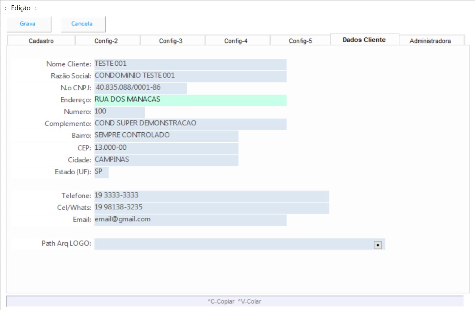Open the Config-5 tab
The height and width of the screenshot is (310, 475).
coord(300,41)
